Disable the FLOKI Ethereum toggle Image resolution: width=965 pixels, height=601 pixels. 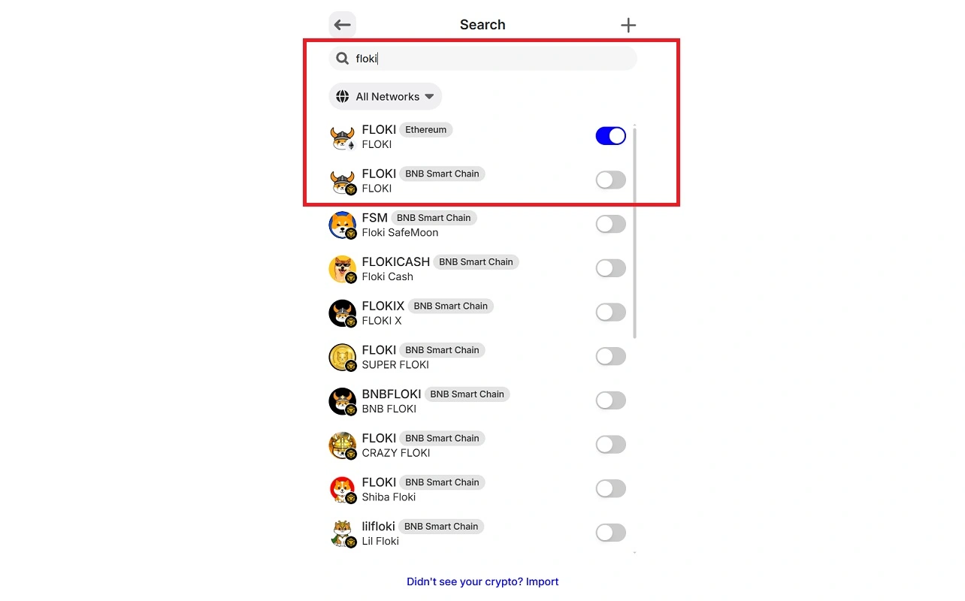pyautogui.click(x=610, y=136)
